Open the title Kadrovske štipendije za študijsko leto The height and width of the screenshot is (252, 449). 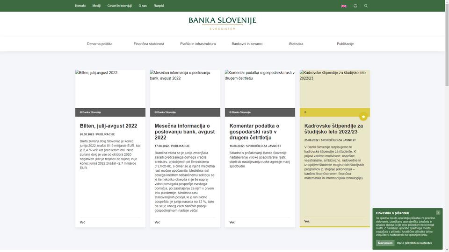click(x=333, y=129)
